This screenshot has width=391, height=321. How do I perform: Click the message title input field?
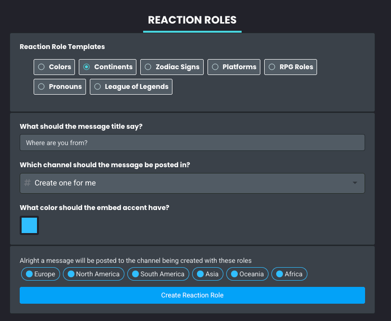[192, 143]
